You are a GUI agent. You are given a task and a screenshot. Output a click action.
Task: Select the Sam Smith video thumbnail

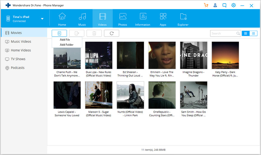pos(194,95)
